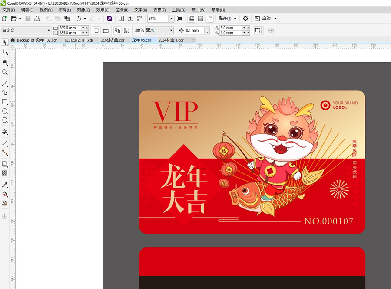Viewport: 391px width, 289px height.
Task: Switch to 文化衫 曲.cdr tab
Action: (x=113, y=40)
